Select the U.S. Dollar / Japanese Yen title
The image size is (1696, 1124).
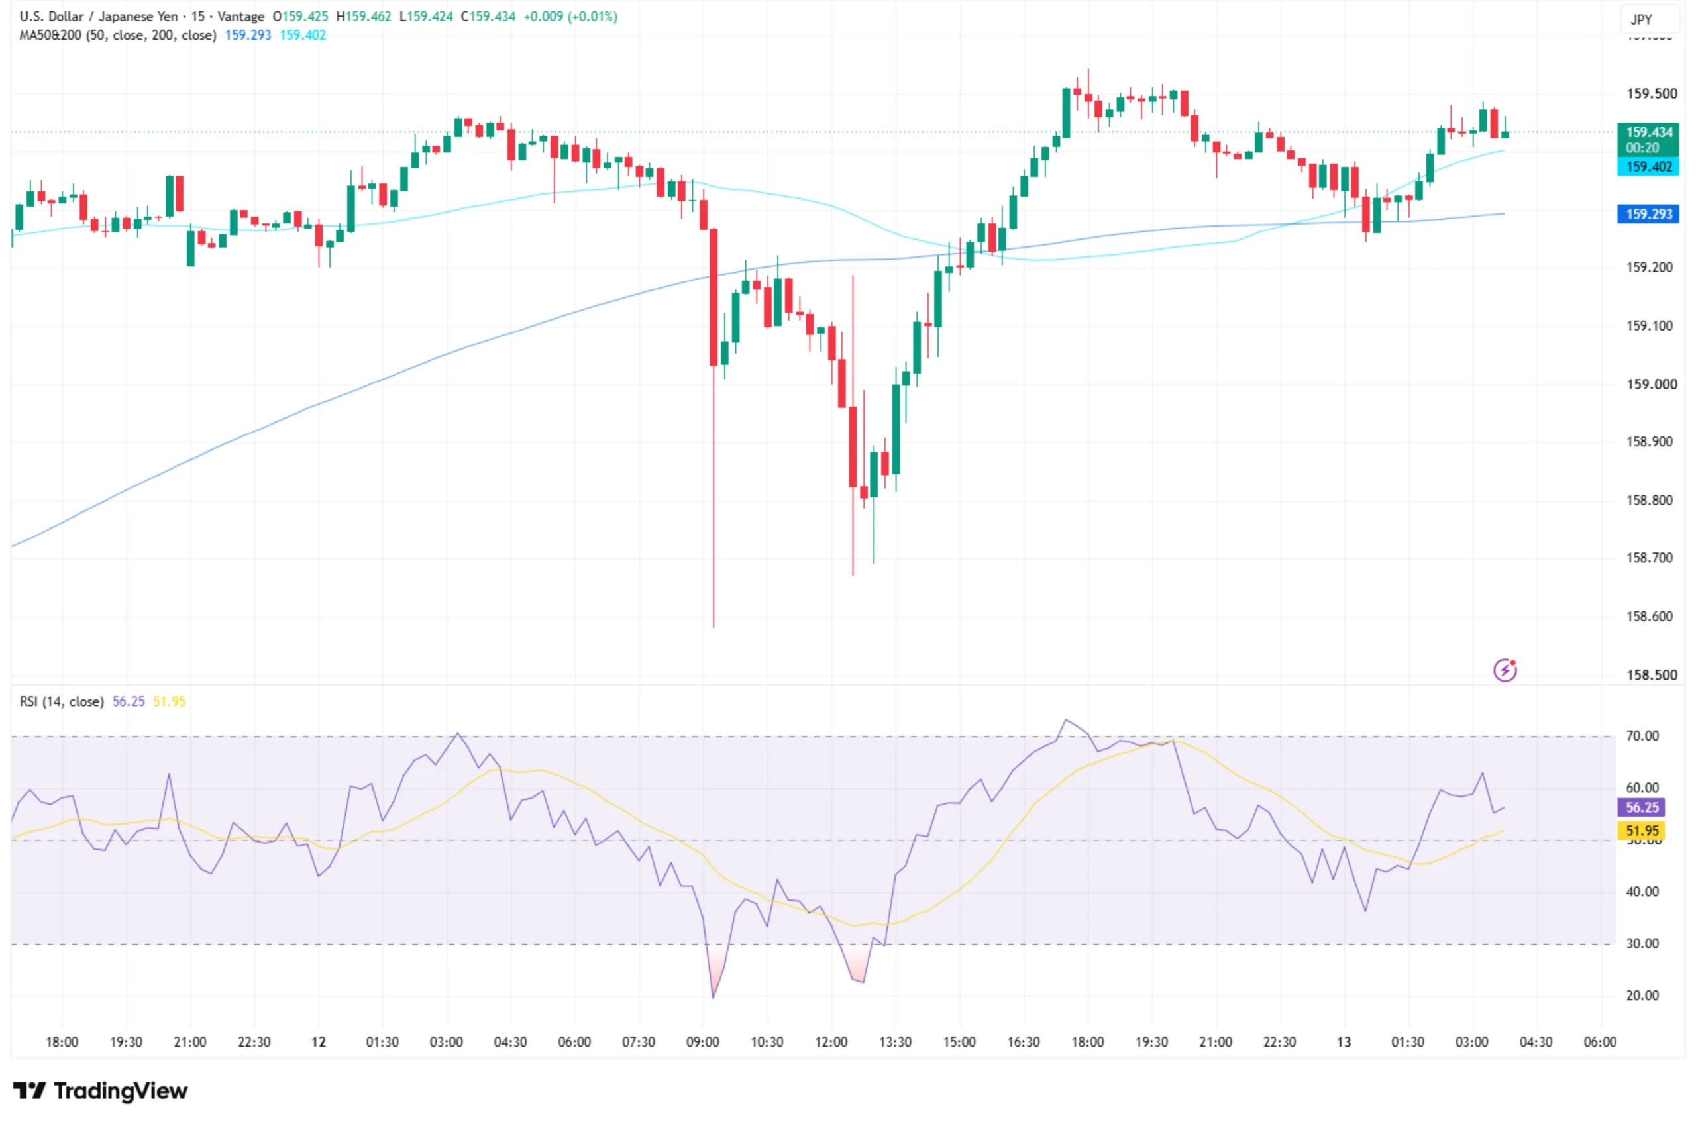point(99,16)
